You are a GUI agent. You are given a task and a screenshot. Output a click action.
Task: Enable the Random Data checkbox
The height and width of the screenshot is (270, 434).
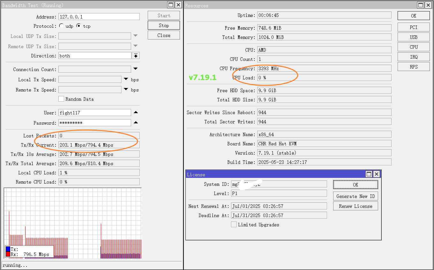(x=61, y=99)
